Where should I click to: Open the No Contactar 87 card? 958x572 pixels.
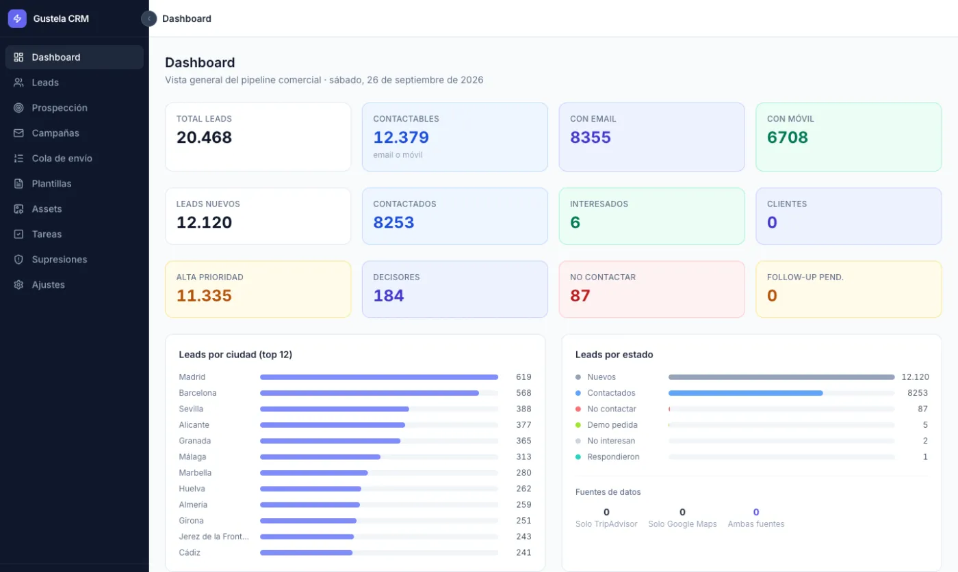pos(652,289)
